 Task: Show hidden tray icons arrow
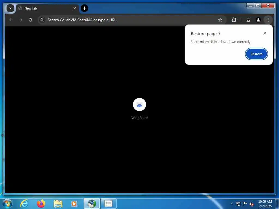pos(232,204)
